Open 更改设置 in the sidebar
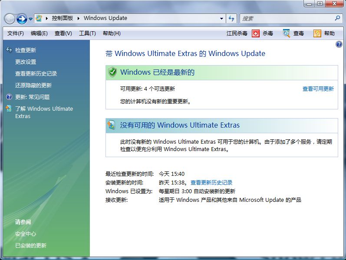This screenshot has height=260, width=346. pyautogui.click(x=26, y=62)
